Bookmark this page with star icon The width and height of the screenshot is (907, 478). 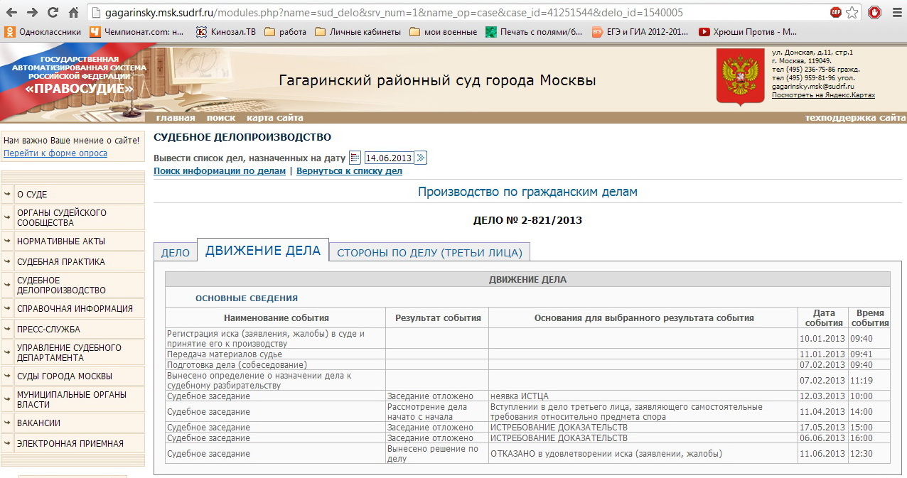tap(852, 13)
